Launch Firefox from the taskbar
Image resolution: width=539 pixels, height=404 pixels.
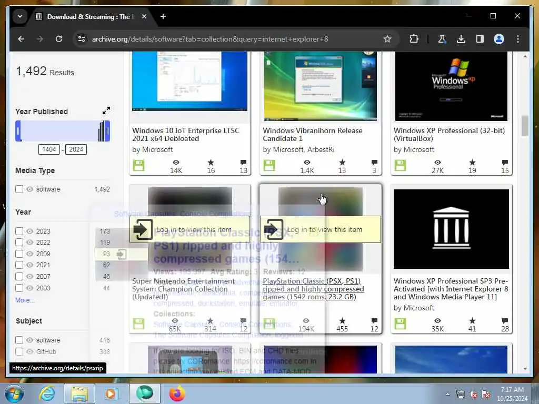tap(177, 393)
